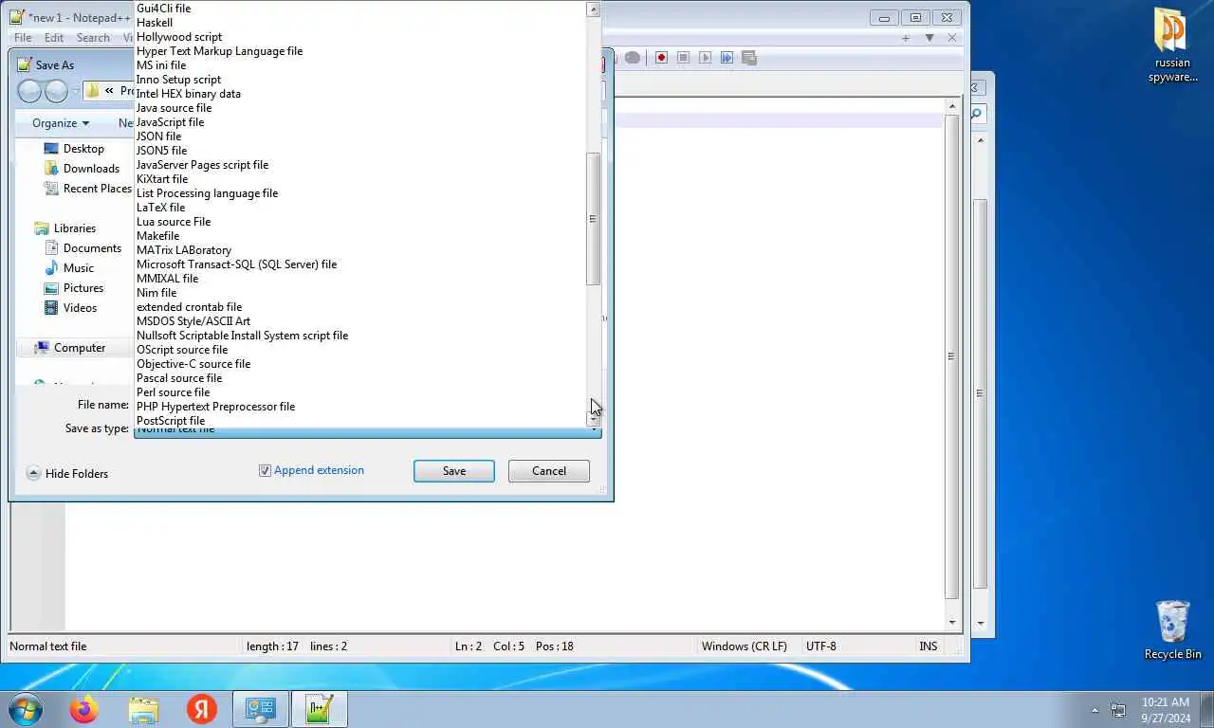Open the Search menu in Notepad++
The width and height of the screenshot is (1214, 728).
point(93,38)
